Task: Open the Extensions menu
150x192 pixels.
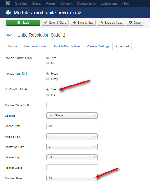Action: click(109, 3)
